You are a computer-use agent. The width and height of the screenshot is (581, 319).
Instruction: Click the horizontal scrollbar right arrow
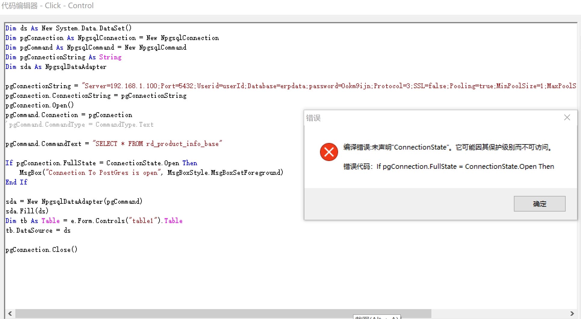point(572,313)
